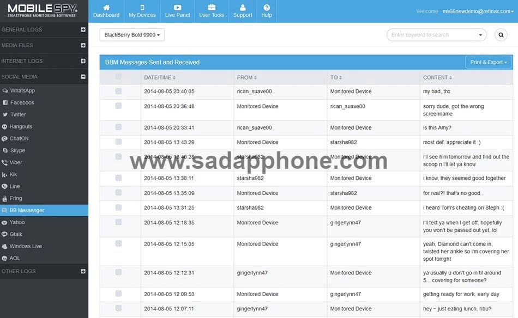
Task: Select Facebook in the sidebar menu
Action: 22,102
